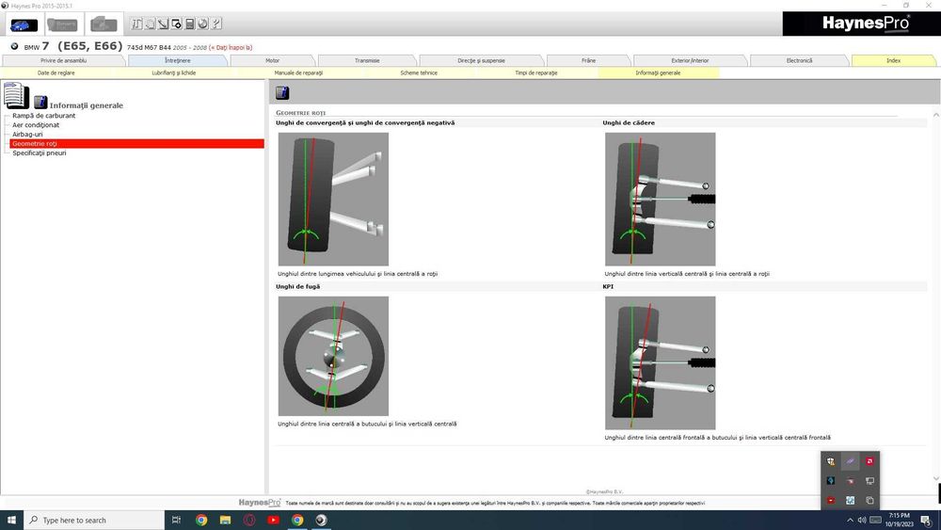Open the Frâne tab
941x530 pixels.
pos(589,60)
